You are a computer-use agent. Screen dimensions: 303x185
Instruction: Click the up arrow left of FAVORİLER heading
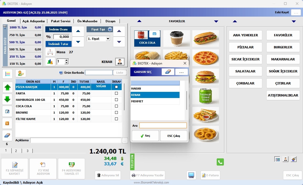click(139, 21)
